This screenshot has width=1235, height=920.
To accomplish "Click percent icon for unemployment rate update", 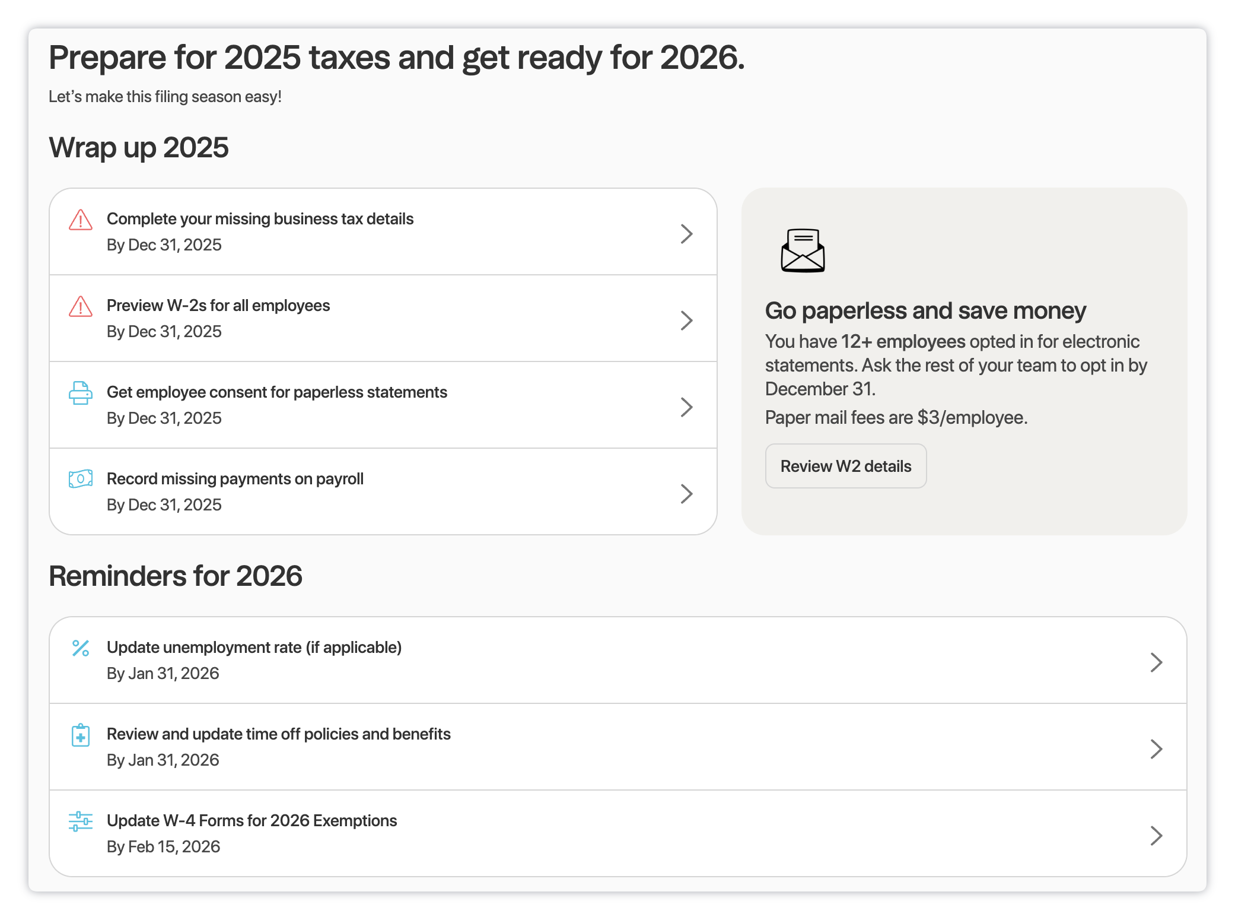I will point(81,648).
